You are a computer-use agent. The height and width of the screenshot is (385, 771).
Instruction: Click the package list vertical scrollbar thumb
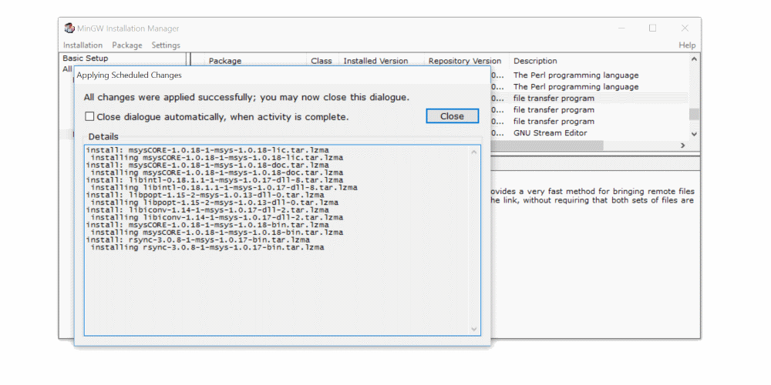coord(694,115)
